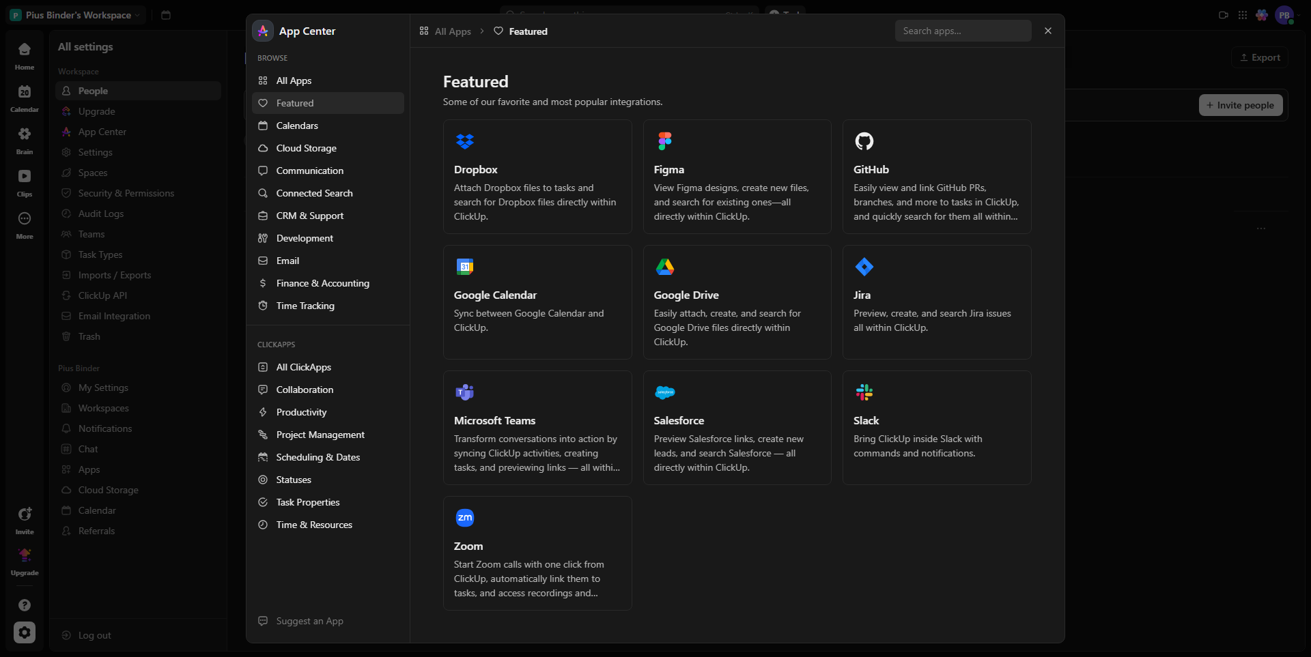The image size is (1311, 657).
Task: Select CRM & Support category
Action: (328, 216)
